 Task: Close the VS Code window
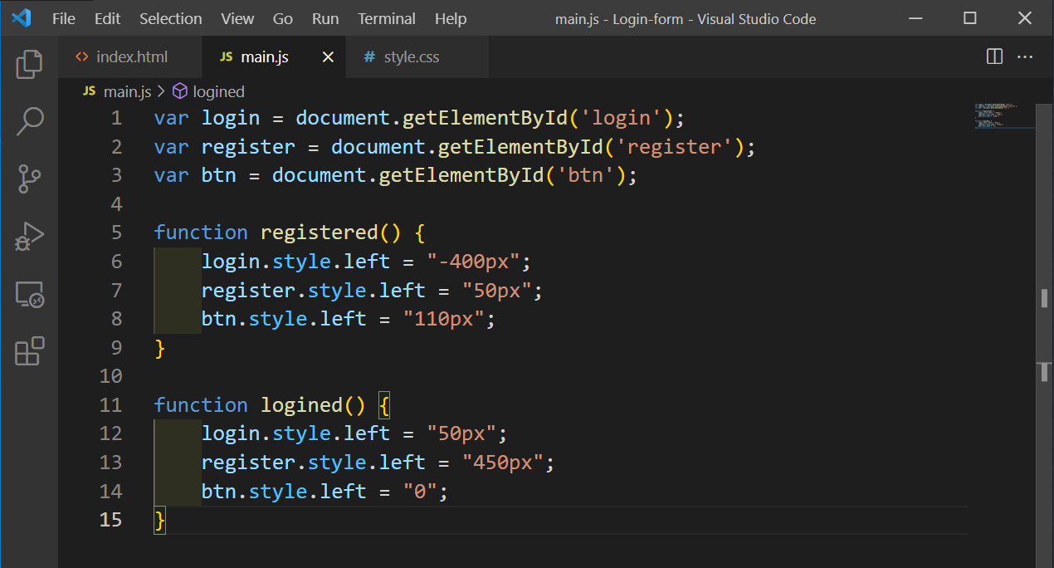point(1026,18)
